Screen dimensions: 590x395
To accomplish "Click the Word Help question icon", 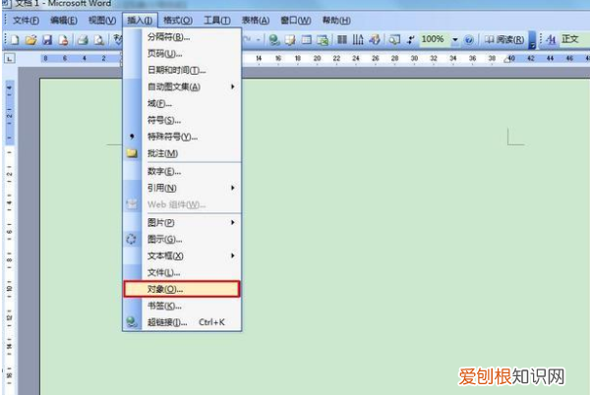I will pyautogui.click(x=468, y=40).
